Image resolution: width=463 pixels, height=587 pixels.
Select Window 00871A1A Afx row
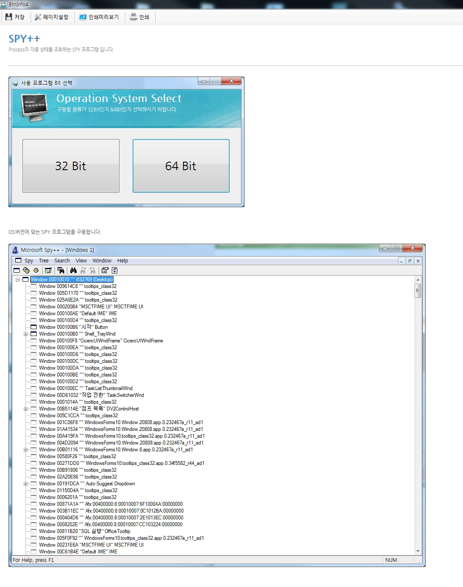[x=111, y=504]
